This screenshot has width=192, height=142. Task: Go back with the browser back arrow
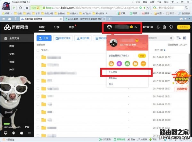[x=14, y=8]
